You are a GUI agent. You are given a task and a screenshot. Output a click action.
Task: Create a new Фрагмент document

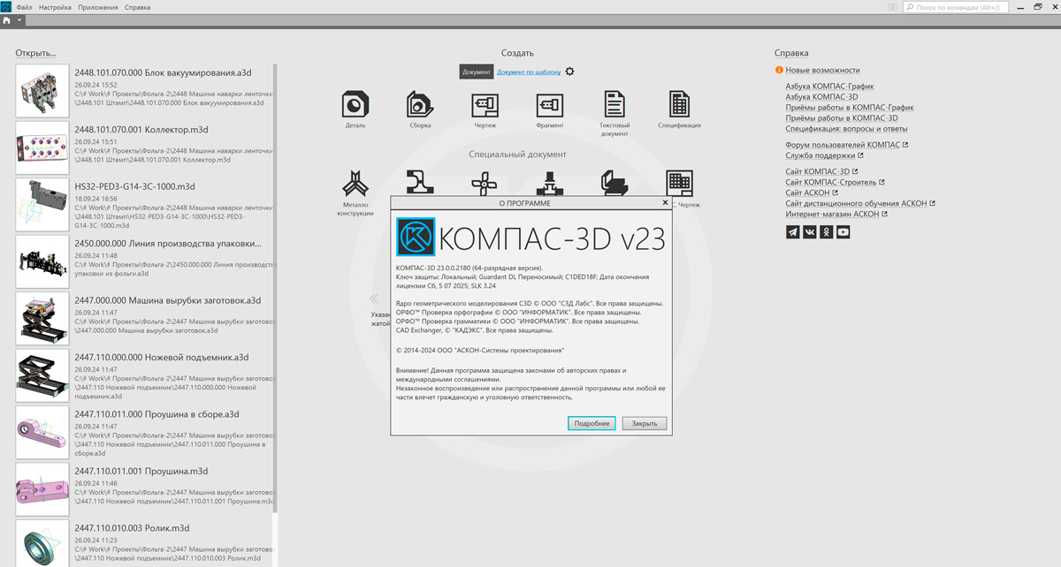click(x=549, y=104)
